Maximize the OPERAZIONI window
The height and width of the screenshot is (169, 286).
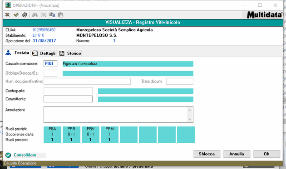[x=260, y=5]
